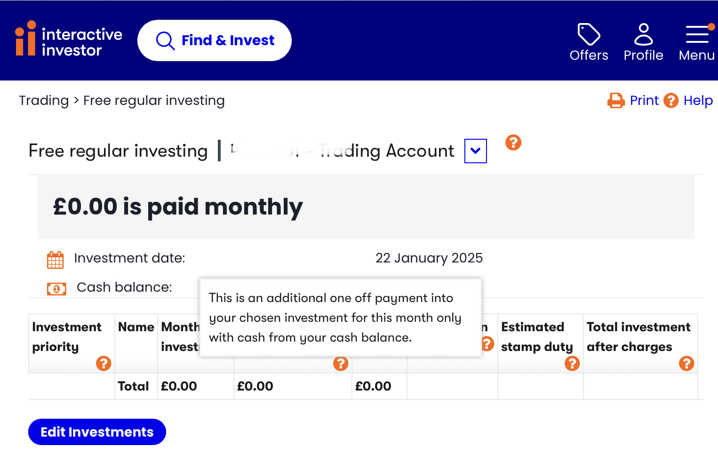Click the investment date calendar icon
The image size is (718, 462).
[x=56, y=260]
